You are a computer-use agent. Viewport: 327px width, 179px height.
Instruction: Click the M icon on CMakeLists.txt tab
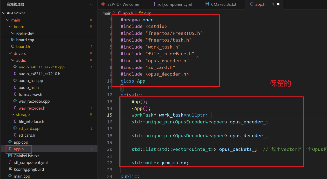pos(207,4)
